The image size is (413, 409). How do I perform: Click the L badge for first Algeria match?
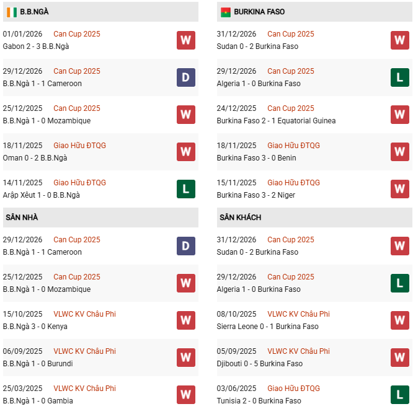(399, 77)
